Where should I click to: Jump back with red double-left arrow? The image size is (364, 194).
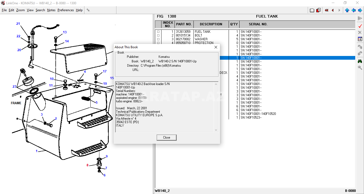click(x=326, y=10)
